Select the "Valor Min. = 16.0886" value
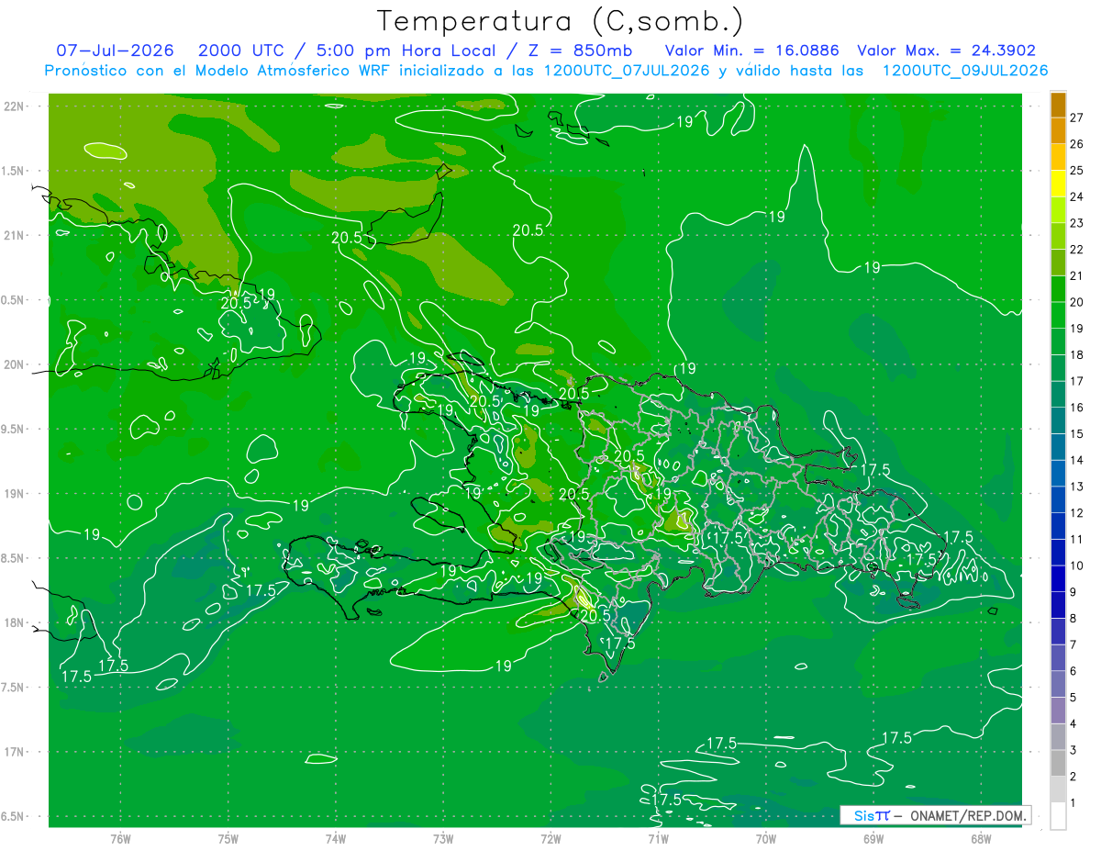 (x=752, y=50)
